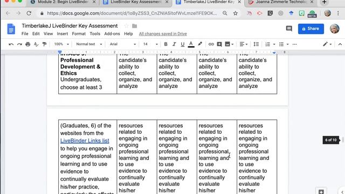Expand bulleted list options arrow
The width and height of the screenshot is (345, 194).
tap(287, 44)
